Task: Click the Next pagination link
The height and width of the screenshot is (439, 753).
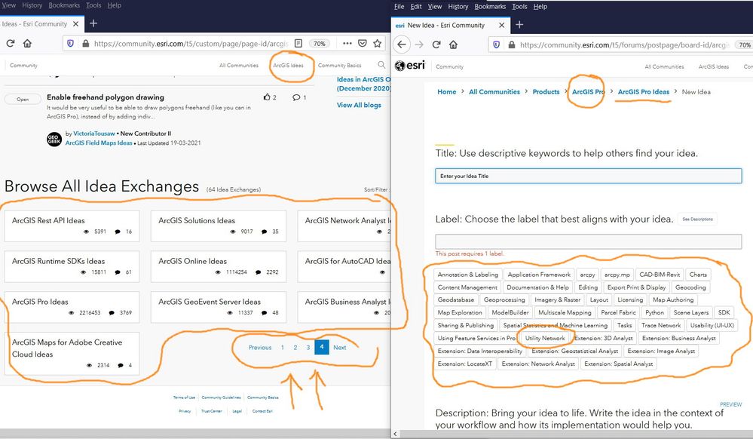Action: tap(339, 347)
